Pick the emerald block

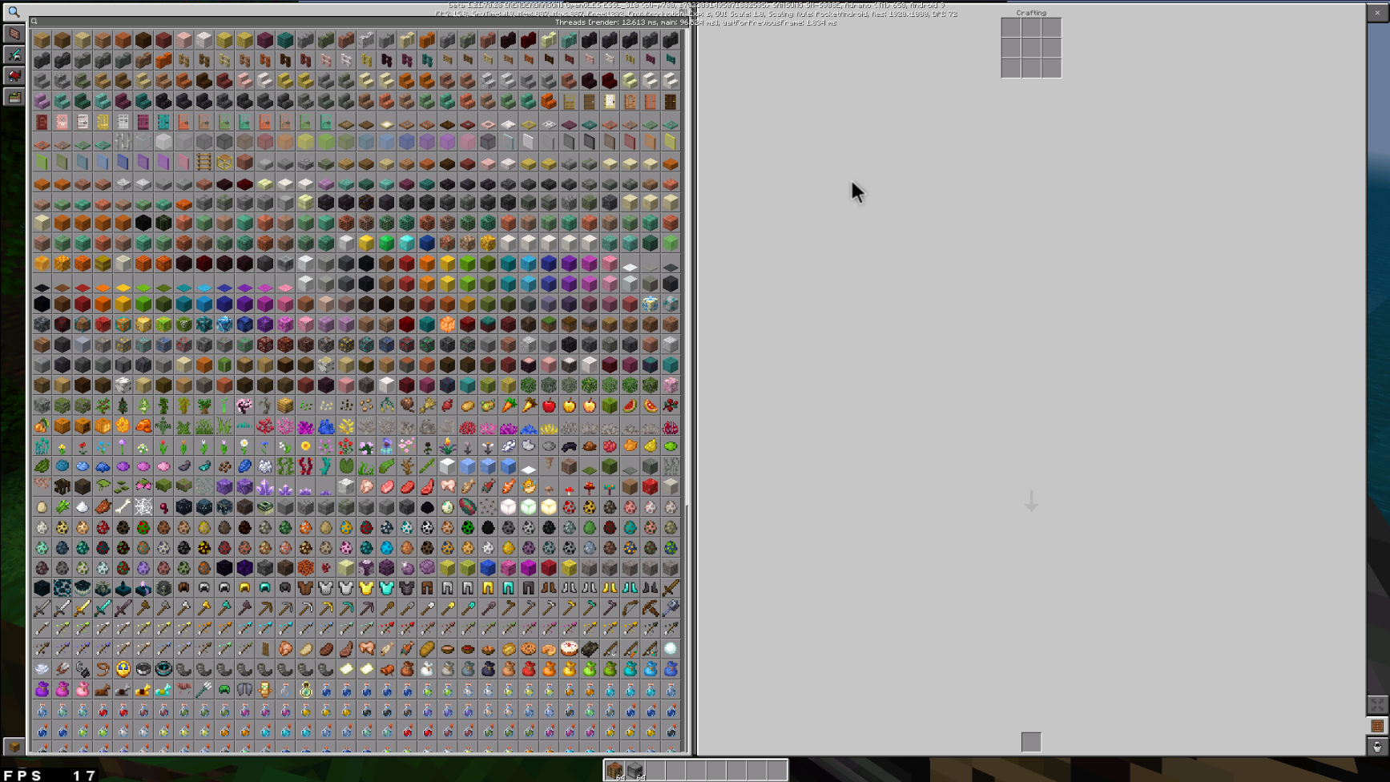(x=387, y=243)
